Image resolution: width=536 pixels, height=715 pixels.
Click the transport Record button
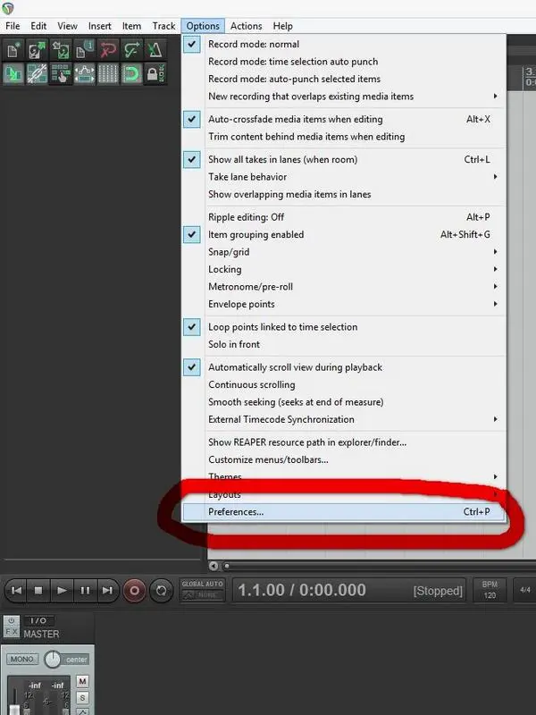135,591
